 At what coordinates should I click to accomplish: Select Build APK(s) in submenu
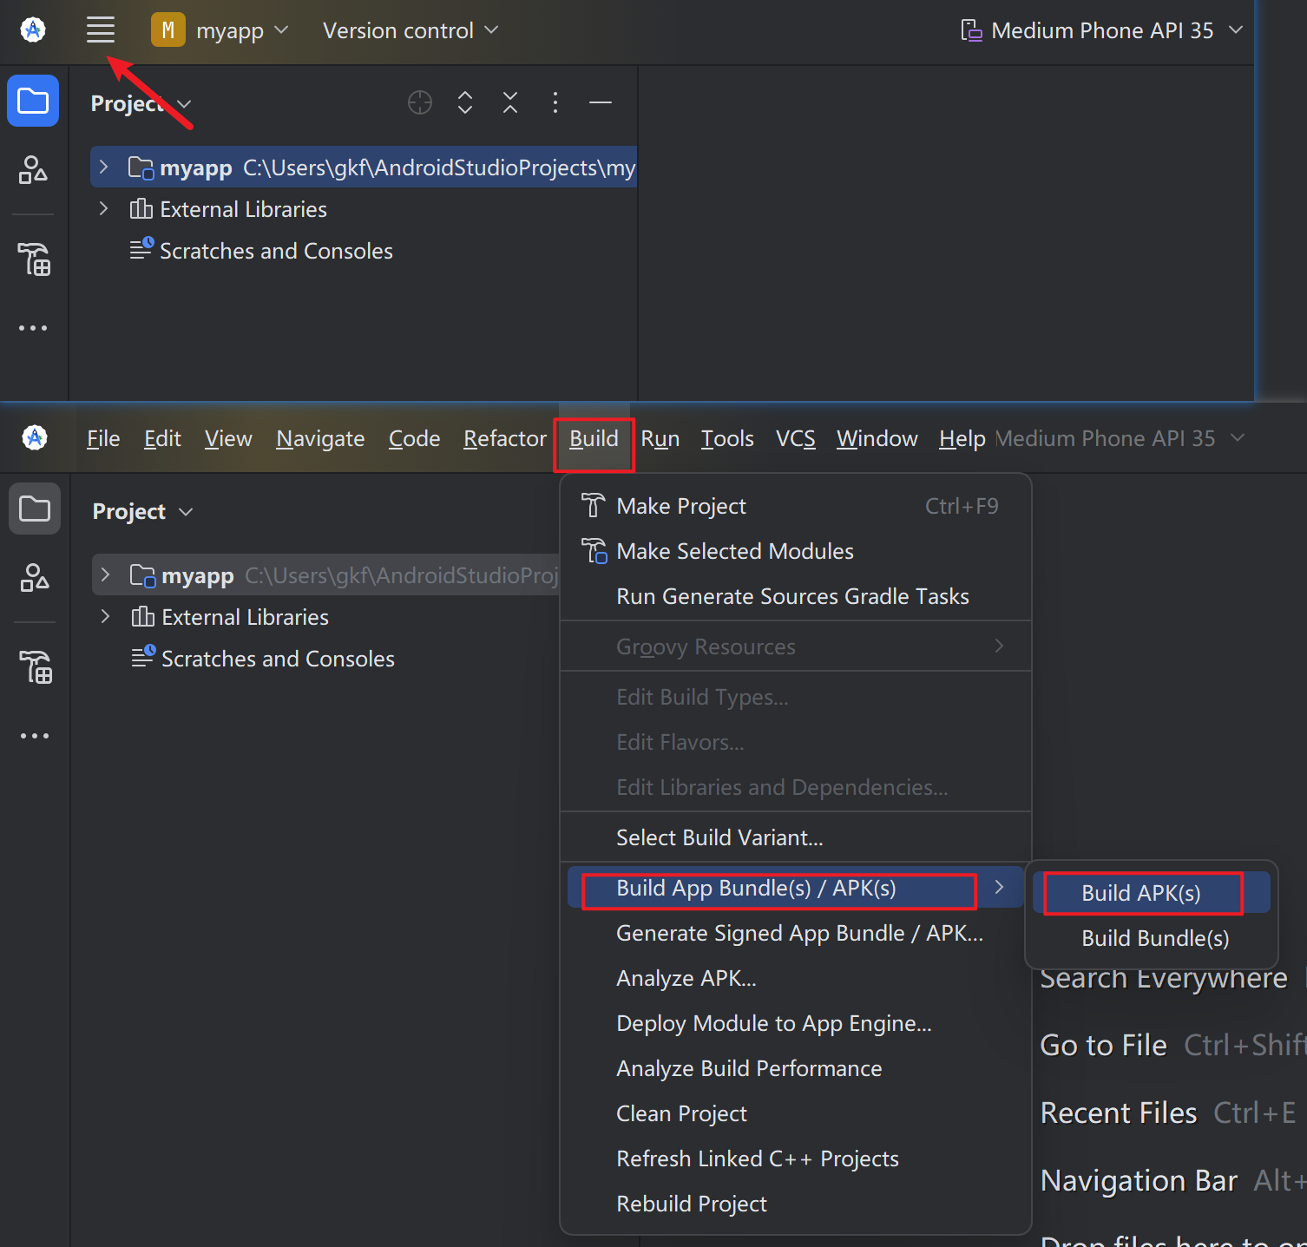point(1151,893)
